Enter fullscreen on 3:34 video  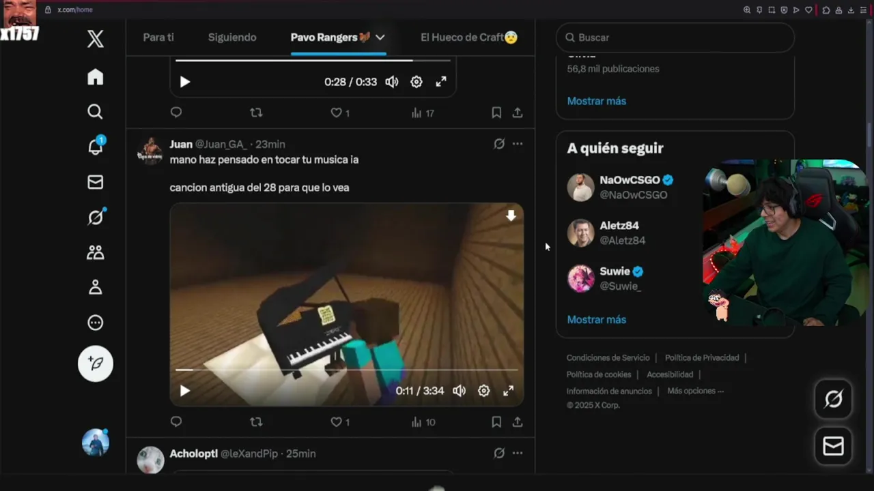point(508,391)
